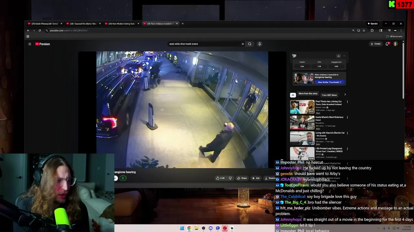Open Living with Xiaomi's Electric Car thumbnail
Image resolution: width=414 pixels, height=232 pixels.
302,138
